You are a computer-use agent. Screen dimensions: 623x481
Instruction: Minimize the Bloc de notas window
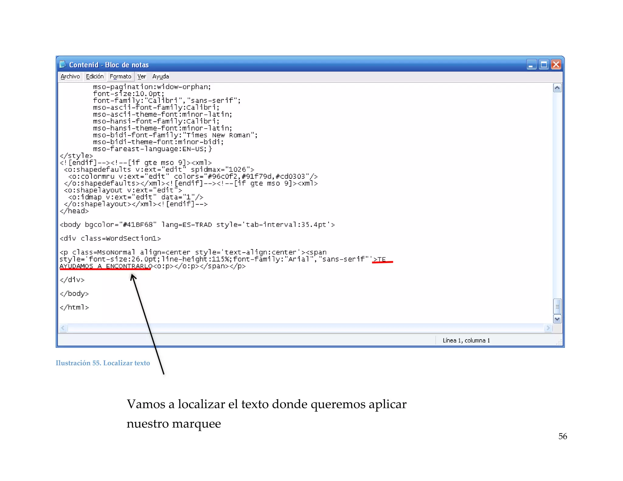click(531, 65)
